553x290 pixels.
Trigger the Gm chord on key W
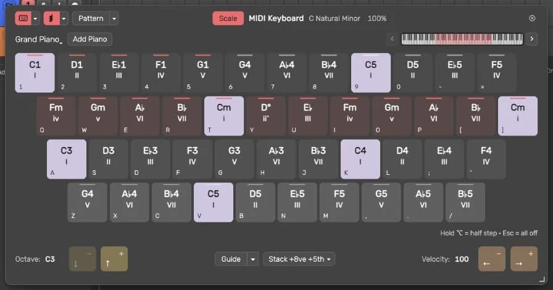(x=98, y=116)
